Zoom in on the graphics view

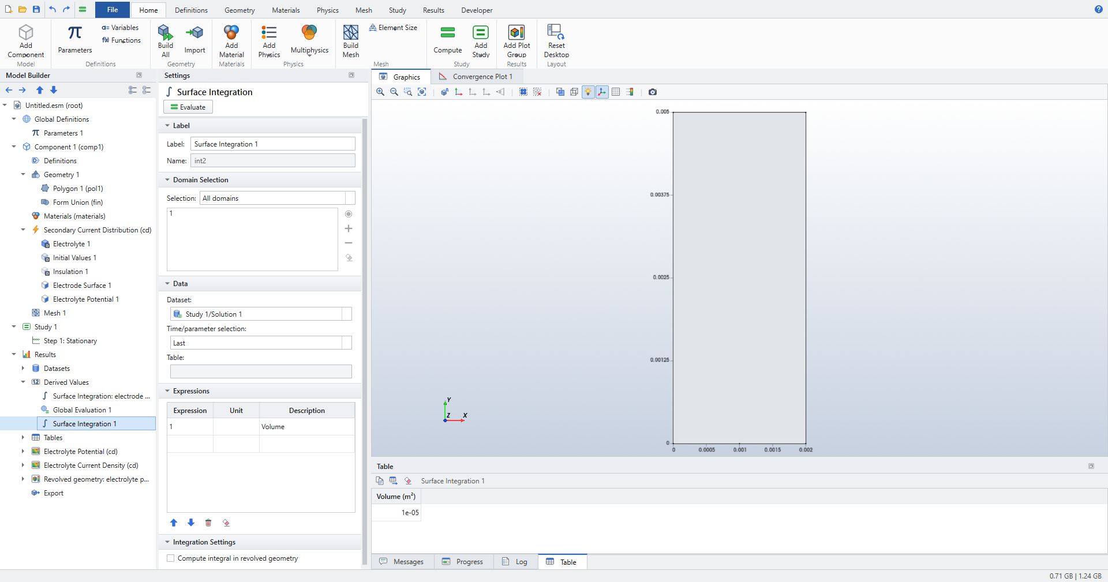[x=380, y=92]
